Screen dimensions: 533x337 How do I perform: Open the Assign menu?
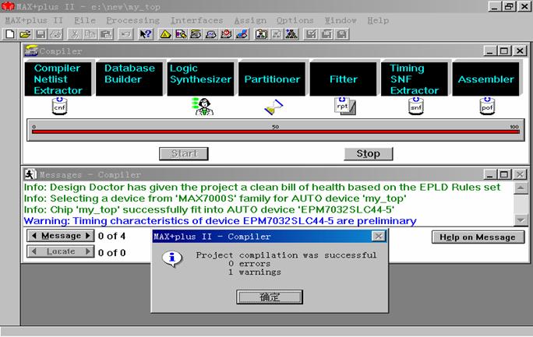coord(250,20)
